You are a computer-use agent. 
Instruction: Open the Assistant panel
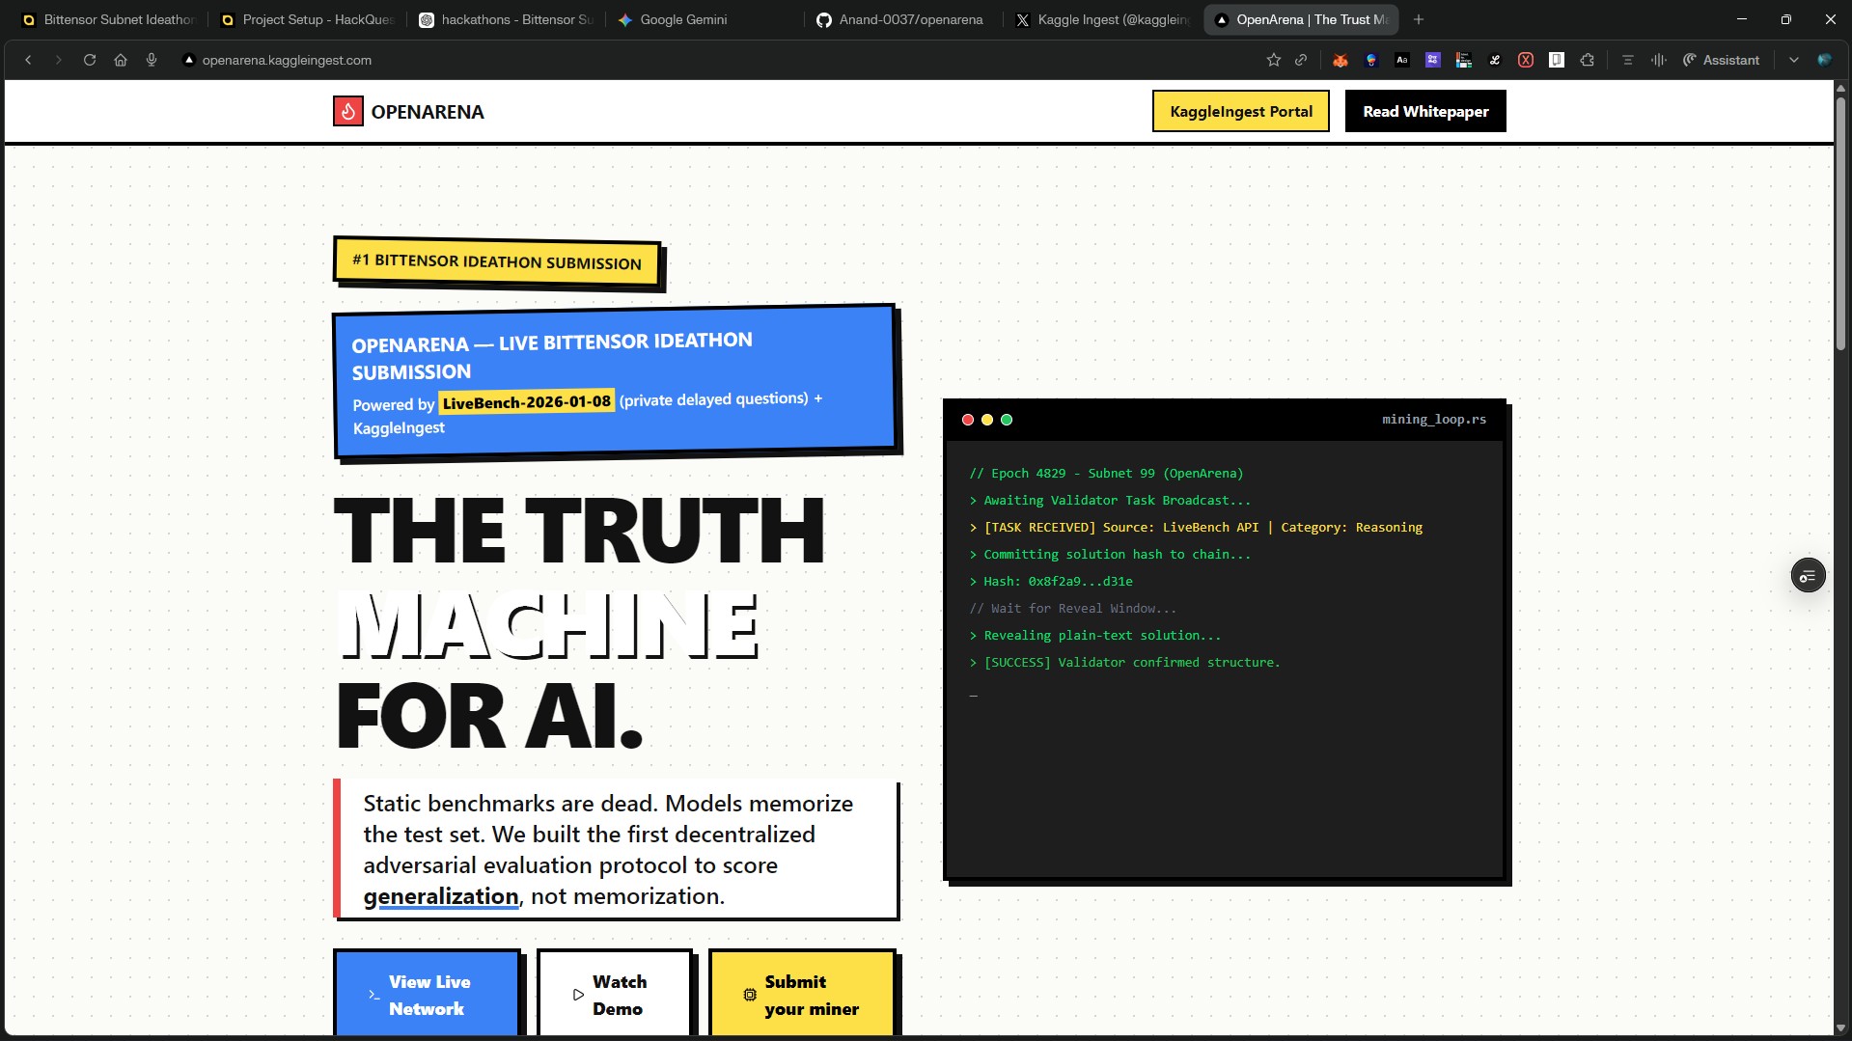click(x=1721, y=60)
